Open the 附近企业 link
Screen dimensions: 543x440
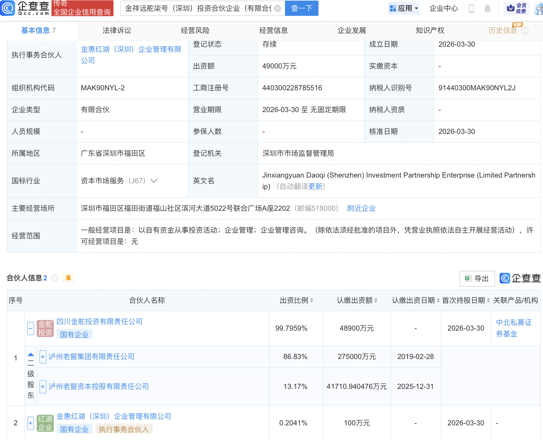(362, 208)
